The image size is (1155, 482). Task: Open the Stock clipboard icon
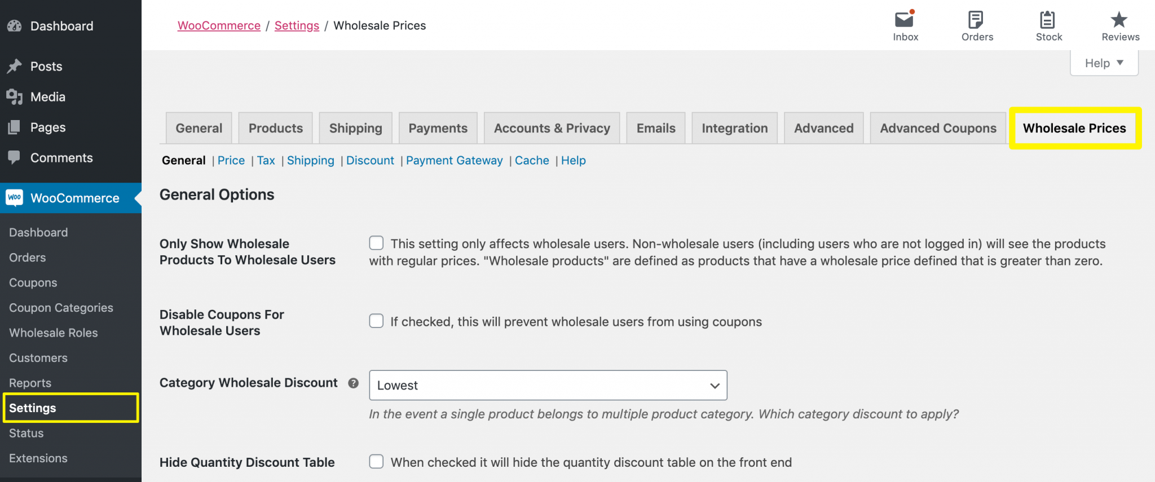[x=1048, y=20]
